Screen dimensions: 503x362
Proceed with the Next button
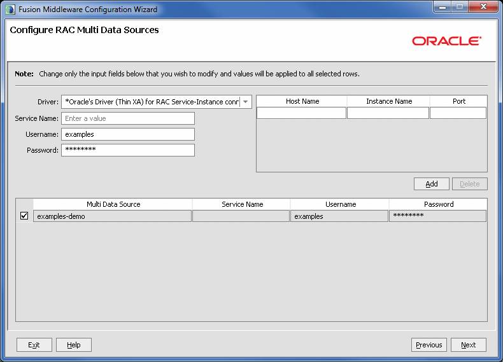tap(469, 345)
